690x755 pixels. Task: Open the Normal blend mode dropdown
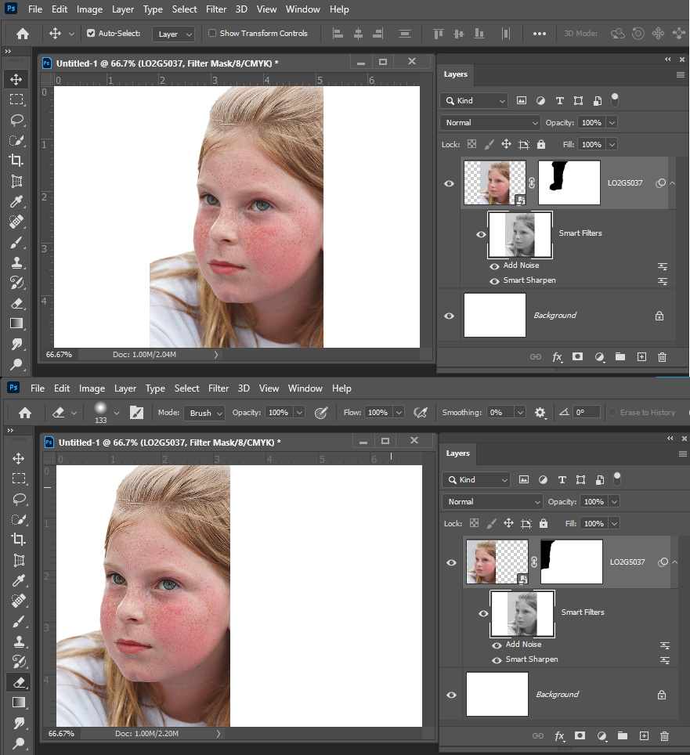click(x=490, y=122)
